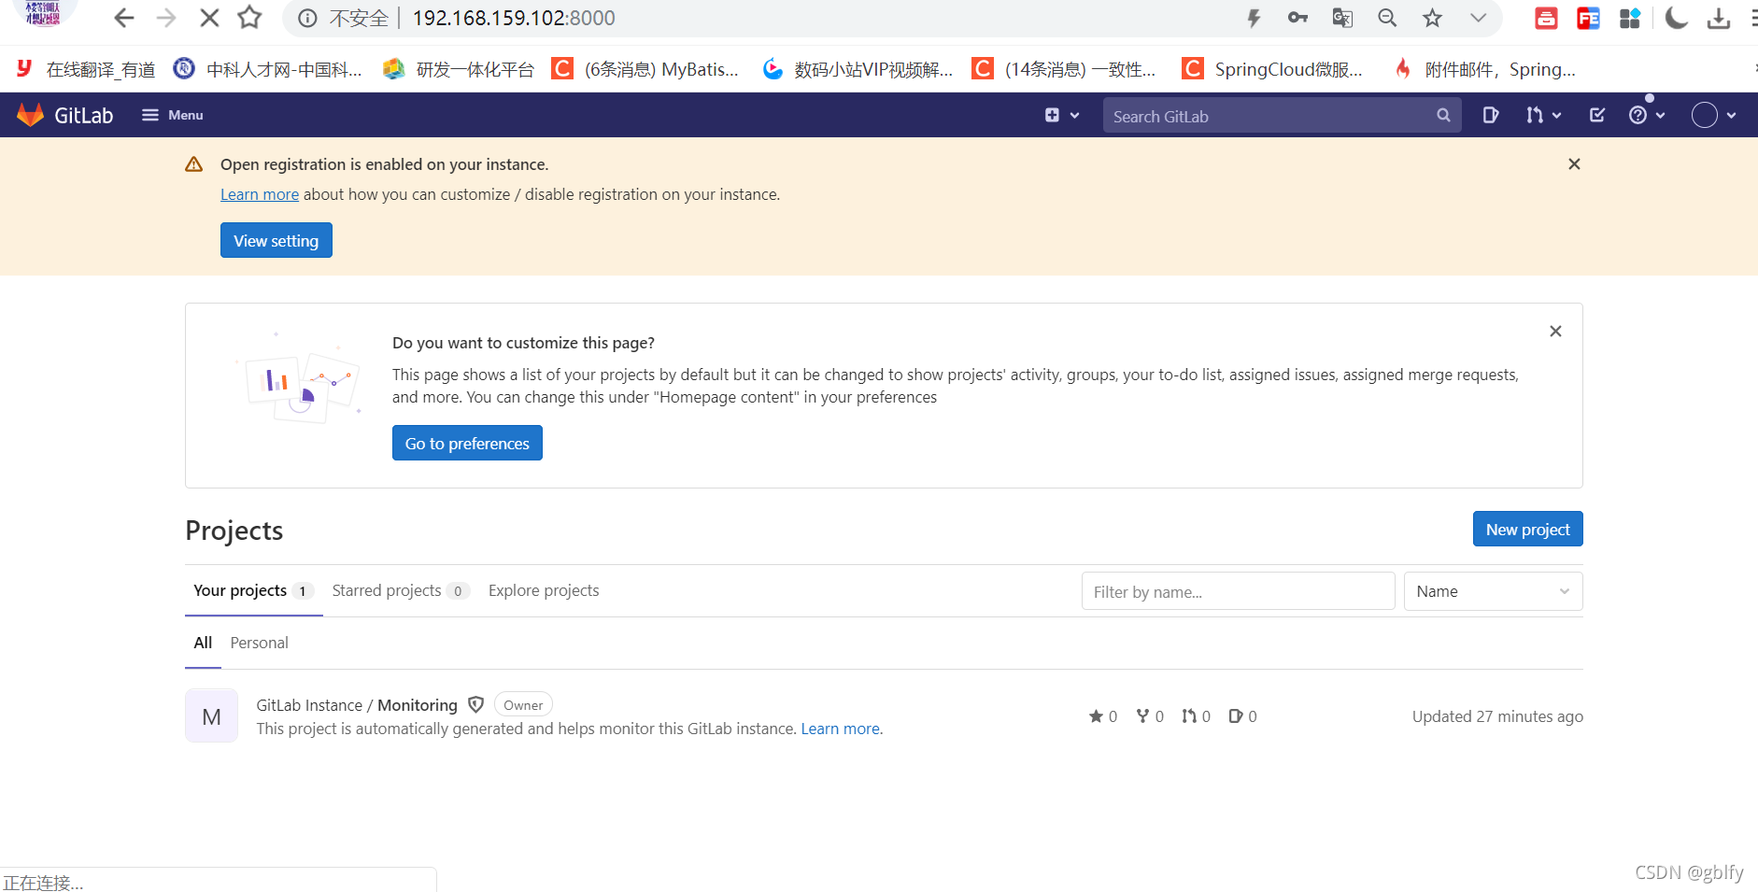1758x892 pixels.
Task: Open the To-Do List checkmark icon
Action: tap(1596, 114)
